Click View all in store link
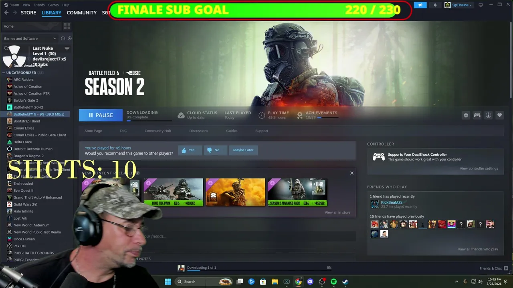The height and width of the screenshot is (288, 513). coord(337,212)
